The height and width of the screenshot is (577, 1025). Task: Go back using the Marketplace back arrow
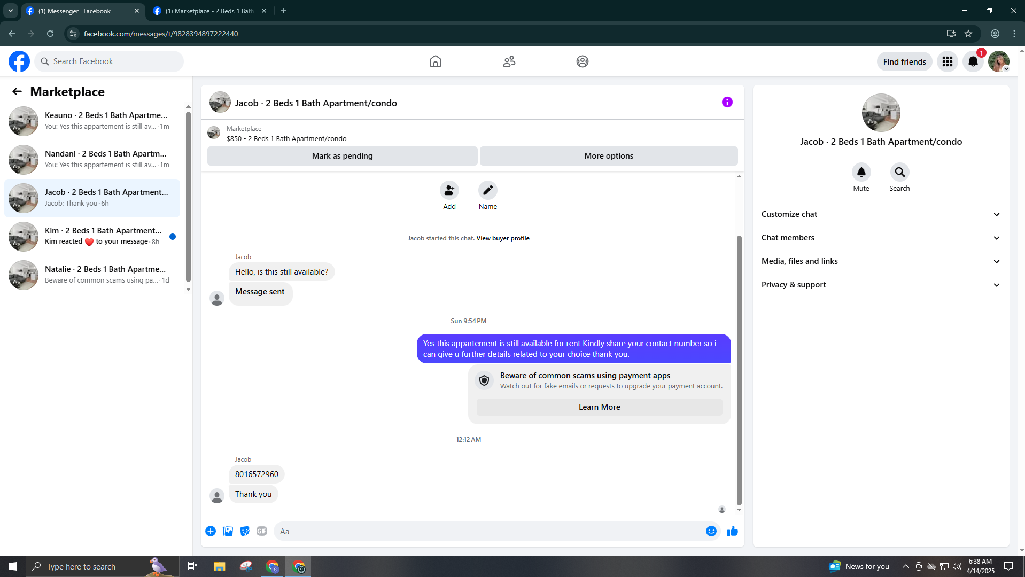(17, 91)
